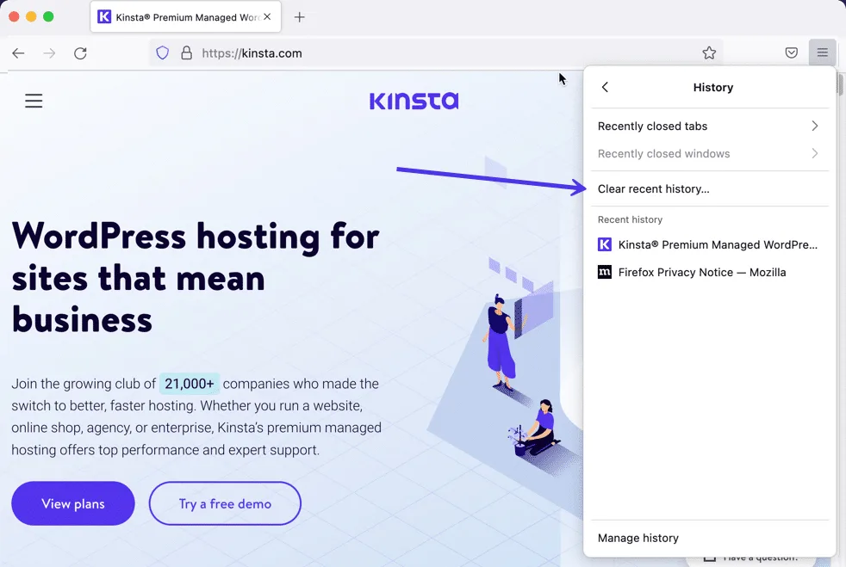The width and height of the screenshot is (846, 567).
Task: Open the tracking protection shield icon
Action: (163, 52)
